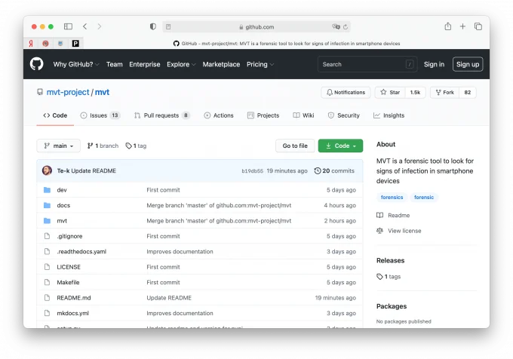Switch to the Security tab
This screenshot has height=359, width=513.
343,115
